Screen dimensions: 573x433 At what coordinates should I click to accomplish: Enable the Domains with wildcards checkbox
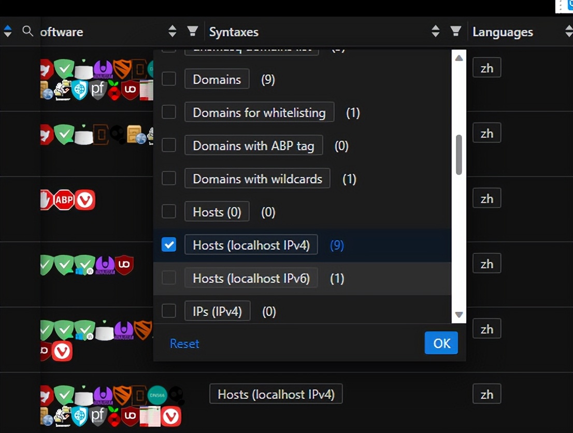(x=169, y=179)
